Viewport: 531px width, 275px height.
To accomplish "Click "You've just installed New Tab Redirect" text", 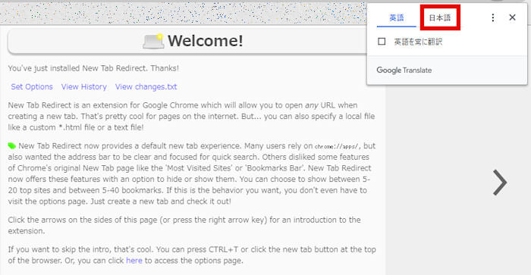I will [x=93, y=68].
